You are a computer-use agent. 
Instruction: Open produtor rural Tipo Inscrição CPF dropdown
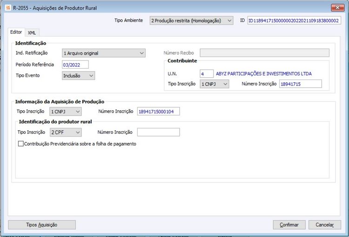coord(66,132)
